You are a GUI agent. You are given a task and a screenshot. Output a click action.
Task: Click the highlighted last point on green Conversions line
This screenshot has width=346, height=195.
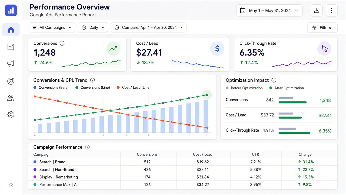click(207, 95)
